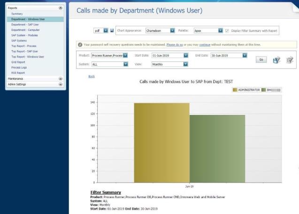
Task: Expand the Admin Settings section
Action: tap(61, 84)
